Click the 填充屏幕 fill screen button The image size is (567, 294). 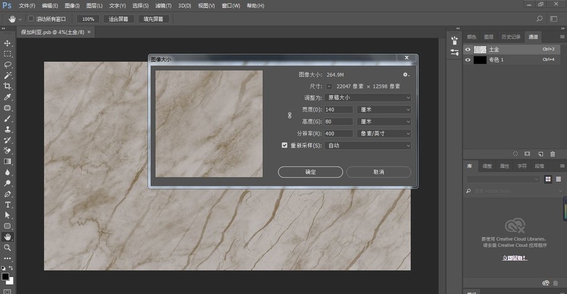click(x=153, y=19)
